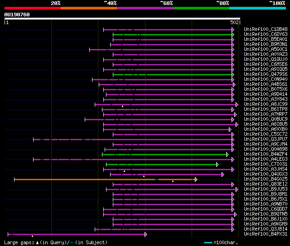Click the cyan ~100% identity legend segment
The height and width of the screenshot is (246, 290).
coord(258,8)
